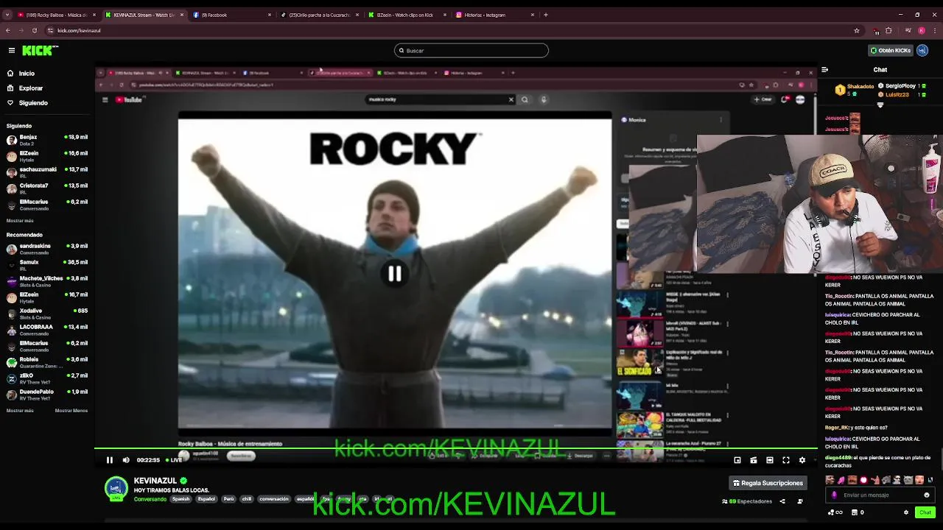Open LuisRz23 leaderboard entry
This screenshot has height=530, width=943.
(902, 95)
